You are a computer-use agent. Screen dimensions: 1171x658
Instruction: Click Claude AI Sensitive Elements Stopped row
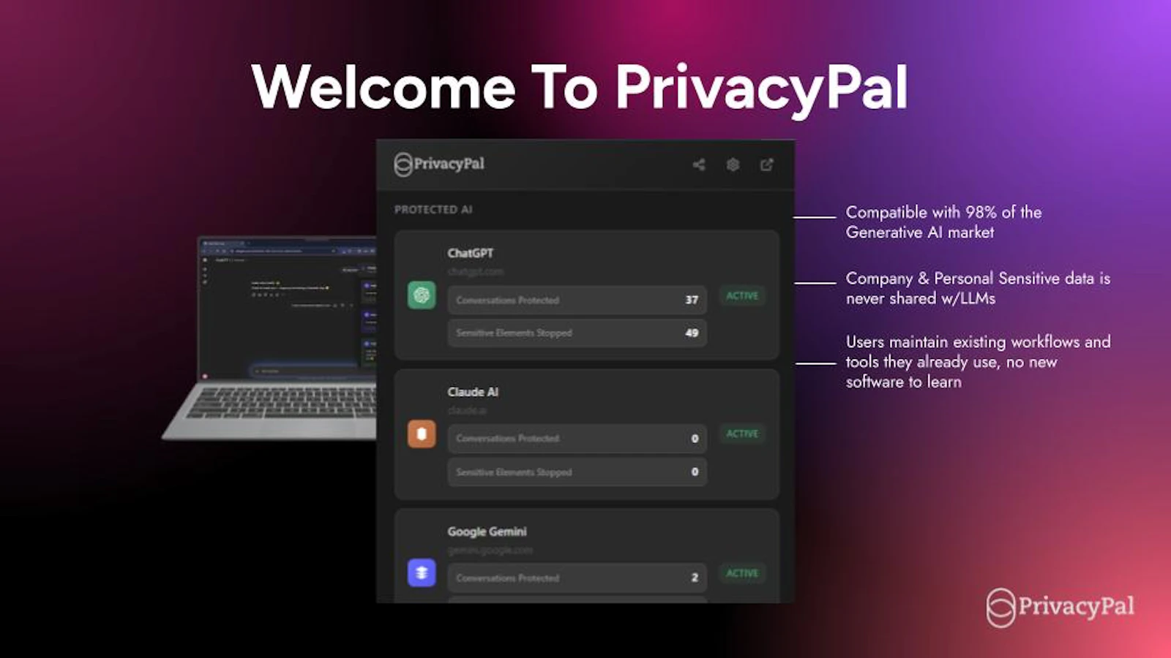(x=577, y=472)
